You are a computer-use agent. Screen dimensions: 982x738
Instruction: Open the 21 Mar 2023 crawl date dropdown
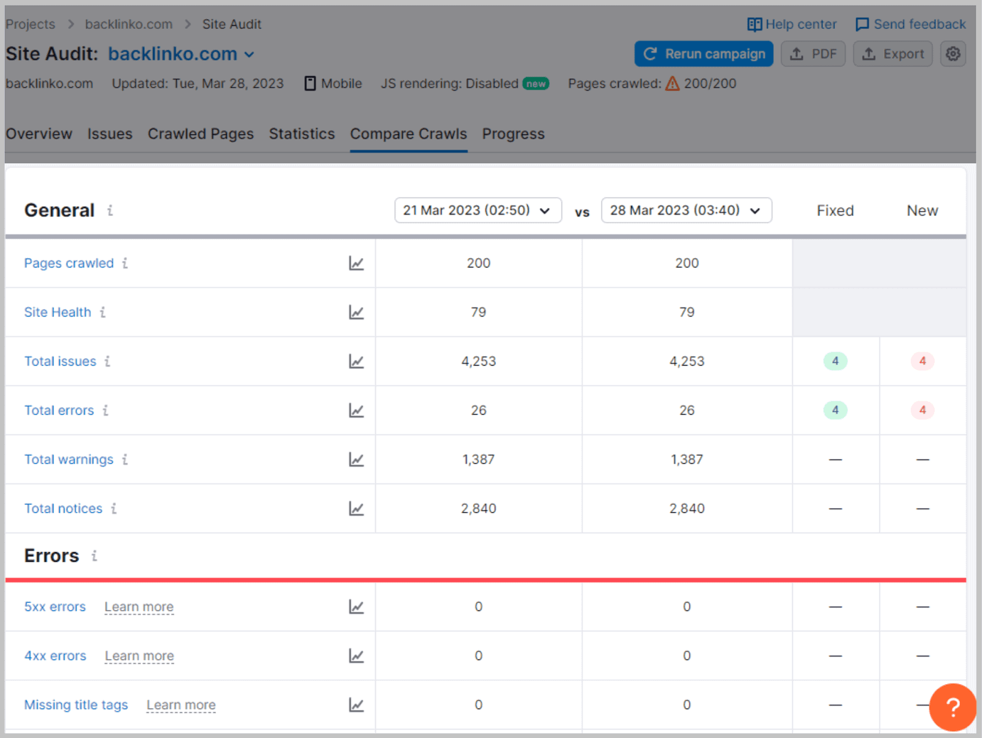(x=478, y=210)
